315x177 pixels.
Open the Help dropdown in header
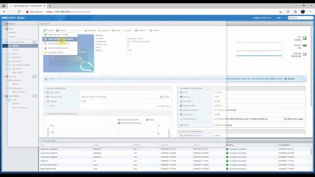[x=280, y=18]
